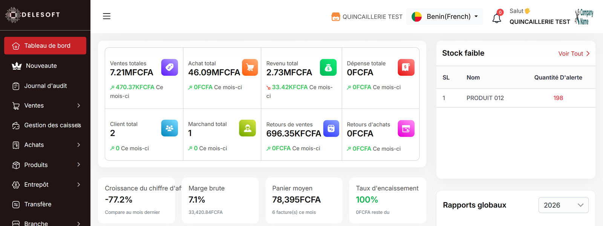
Task: Click the orange Achat total cart icon
Action: pos(250,67)
